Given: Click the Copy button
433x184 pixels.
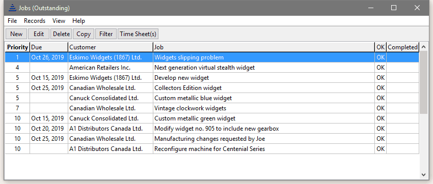Looking at the screenshot, I should [84, 34].
